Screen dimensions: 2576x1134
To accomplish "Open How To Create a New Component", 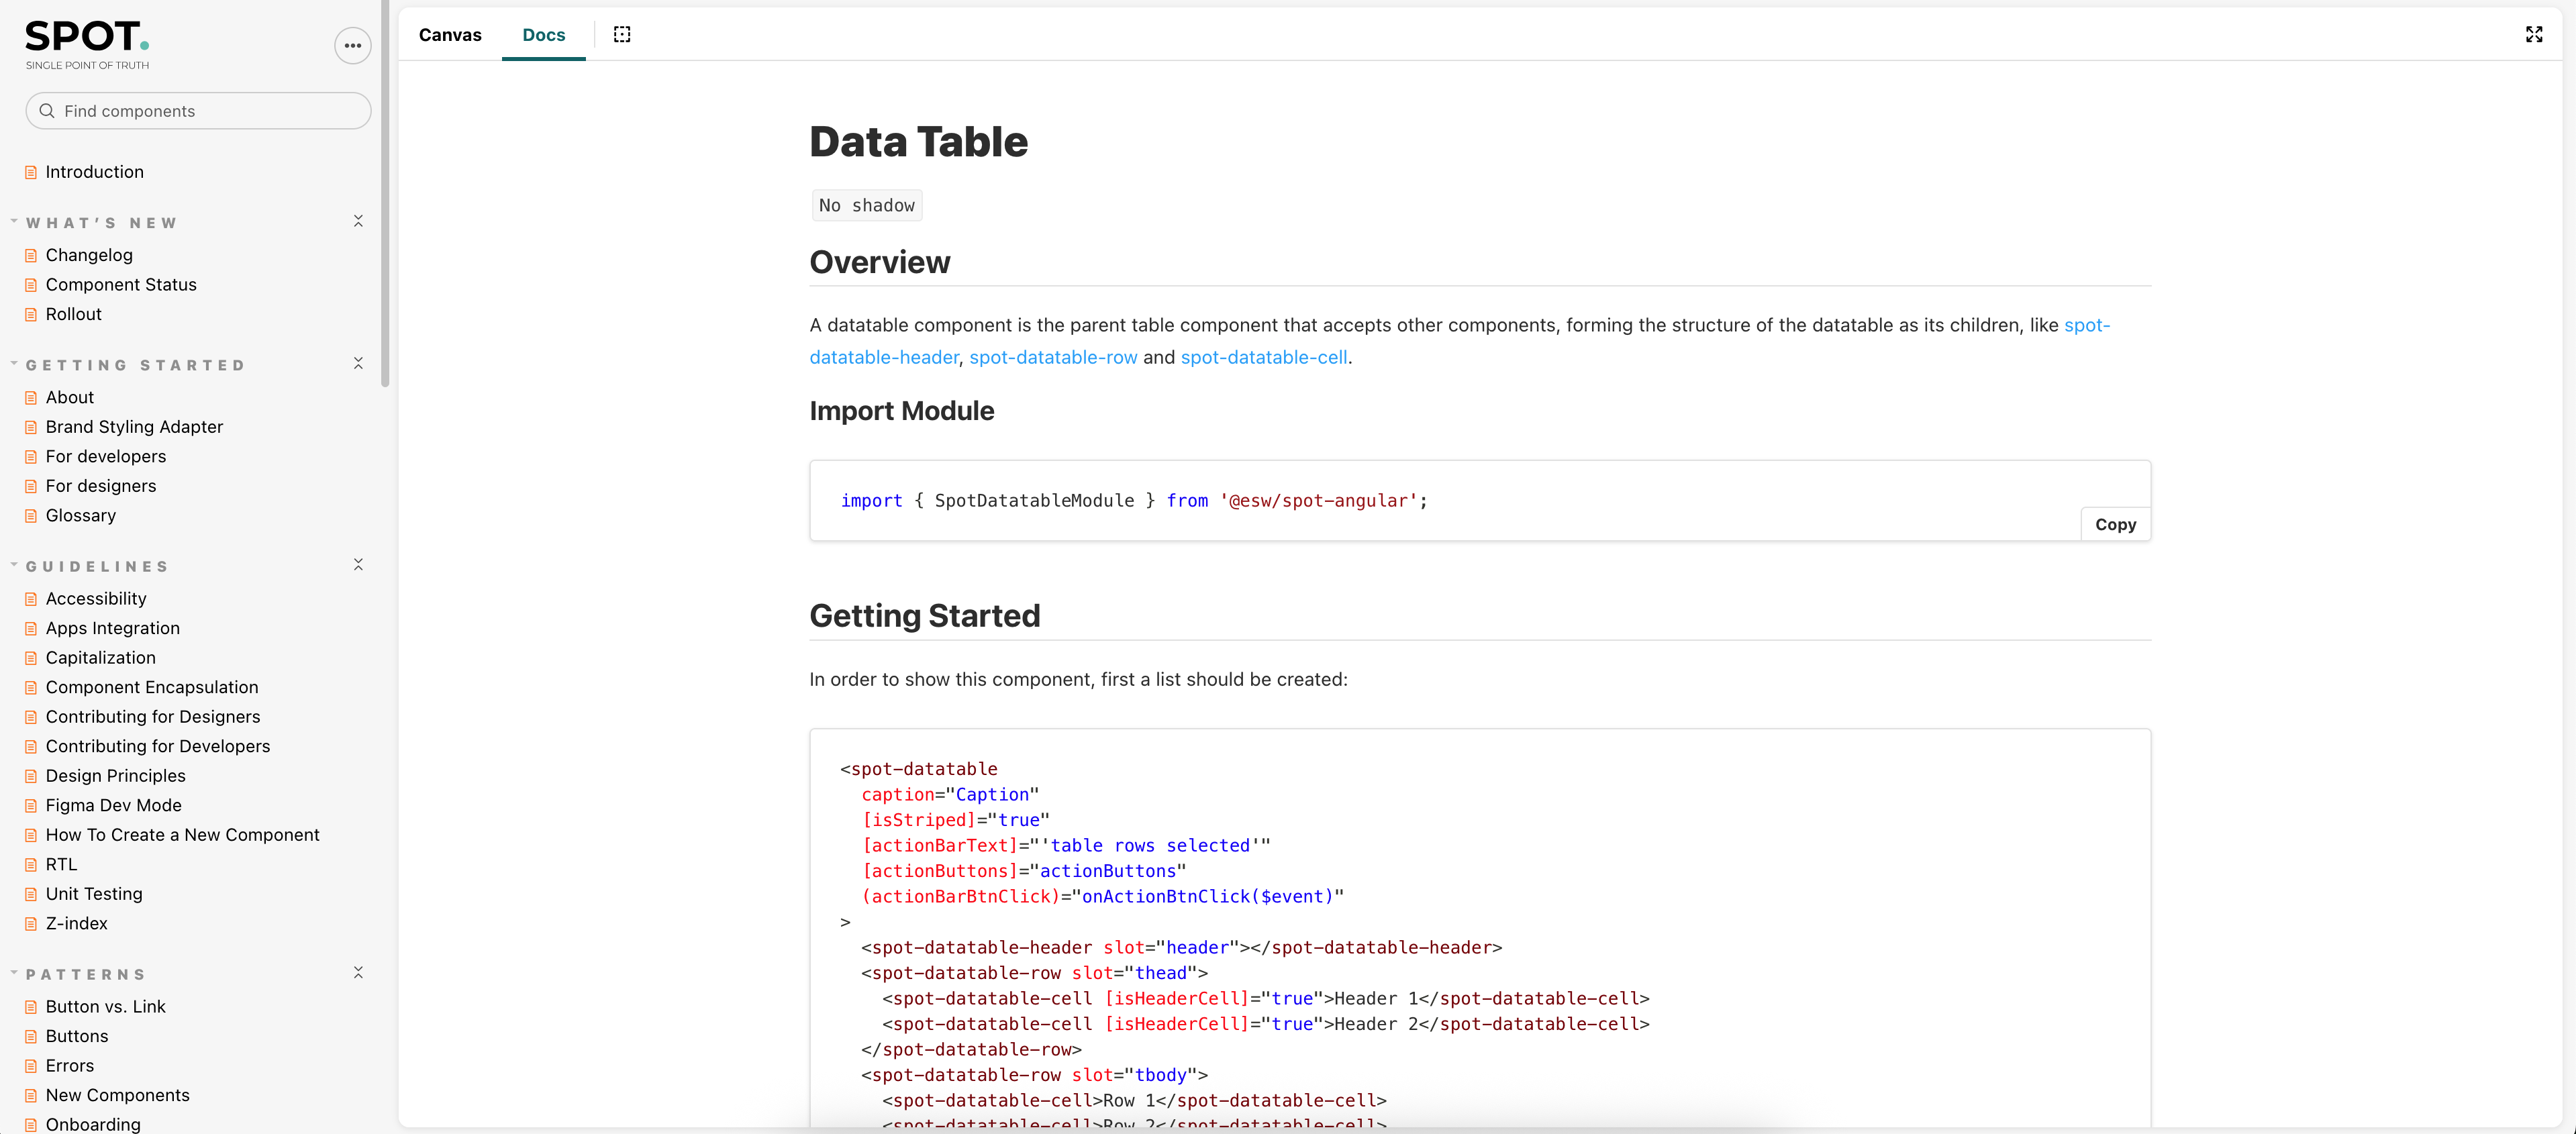I will coord(183,835).
